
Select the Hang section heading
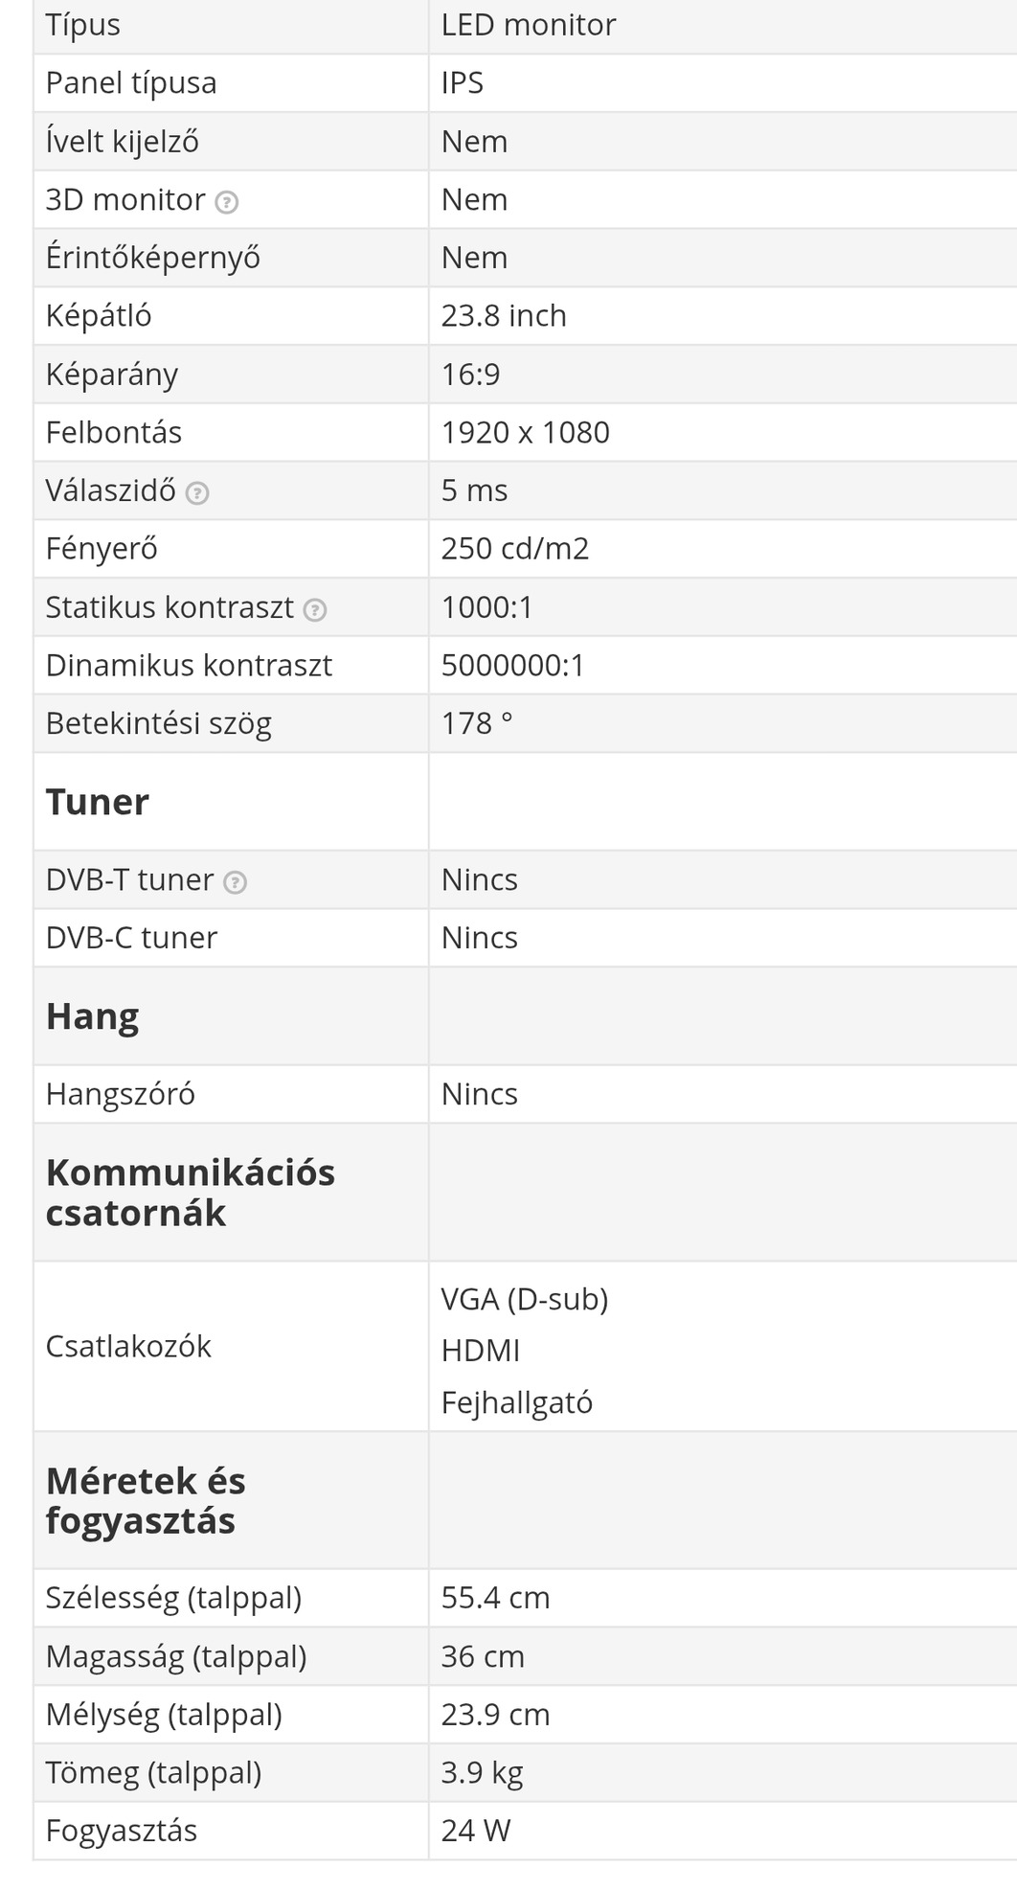click(x=93, y=1016)
